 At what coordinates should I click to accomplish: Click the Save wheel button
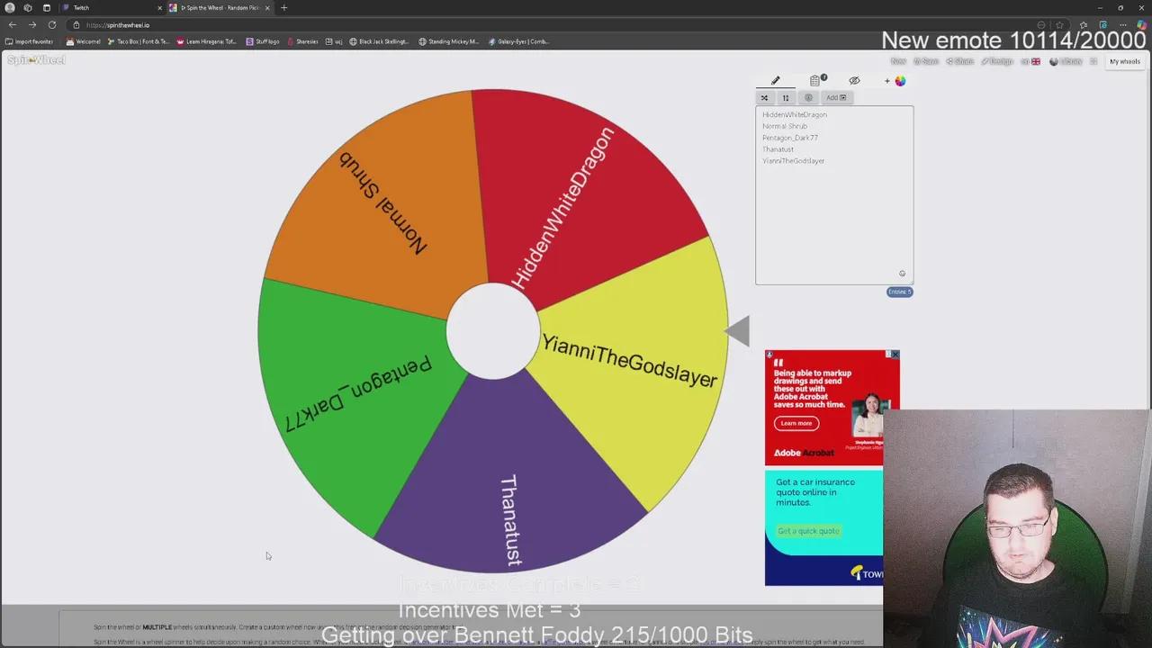pyautogui.click(x=926, y=61)
